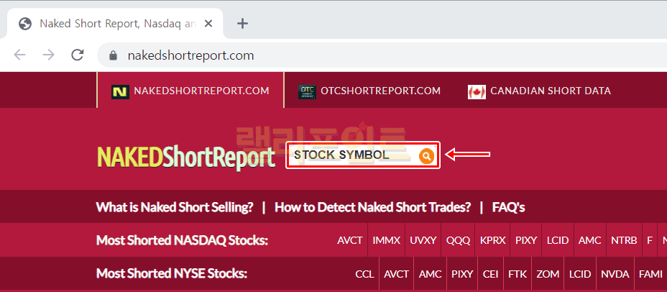Click the OTC Short Report logo icon
667x292 pixels.
[307, 91]
